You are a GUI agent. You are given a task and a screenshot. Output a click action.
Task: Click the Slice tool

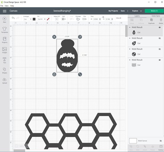[x=131, y=148]
